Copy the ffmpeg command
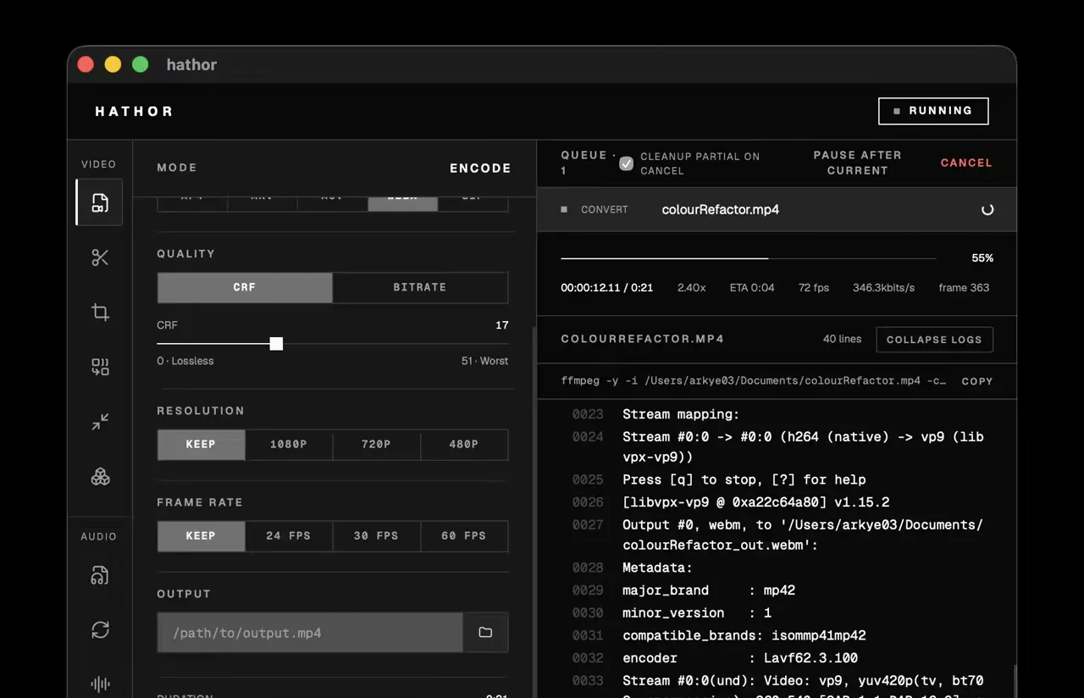1084x698 pixels. click(x=976, y=381)
